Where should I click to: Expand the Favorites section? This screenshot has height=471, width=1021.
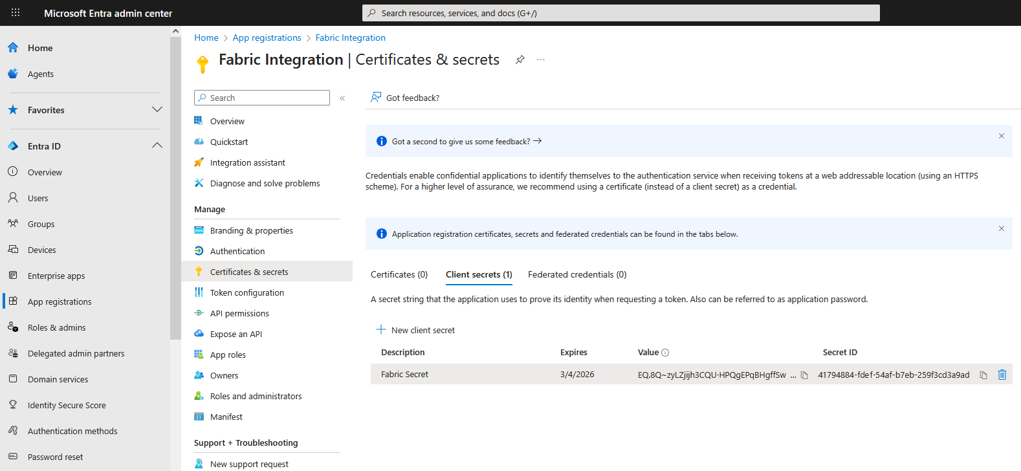pos(157,110)
